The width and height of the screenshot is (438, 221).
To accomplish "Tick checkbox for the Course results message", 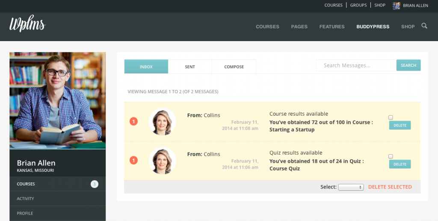I will (x=391, y=117).
